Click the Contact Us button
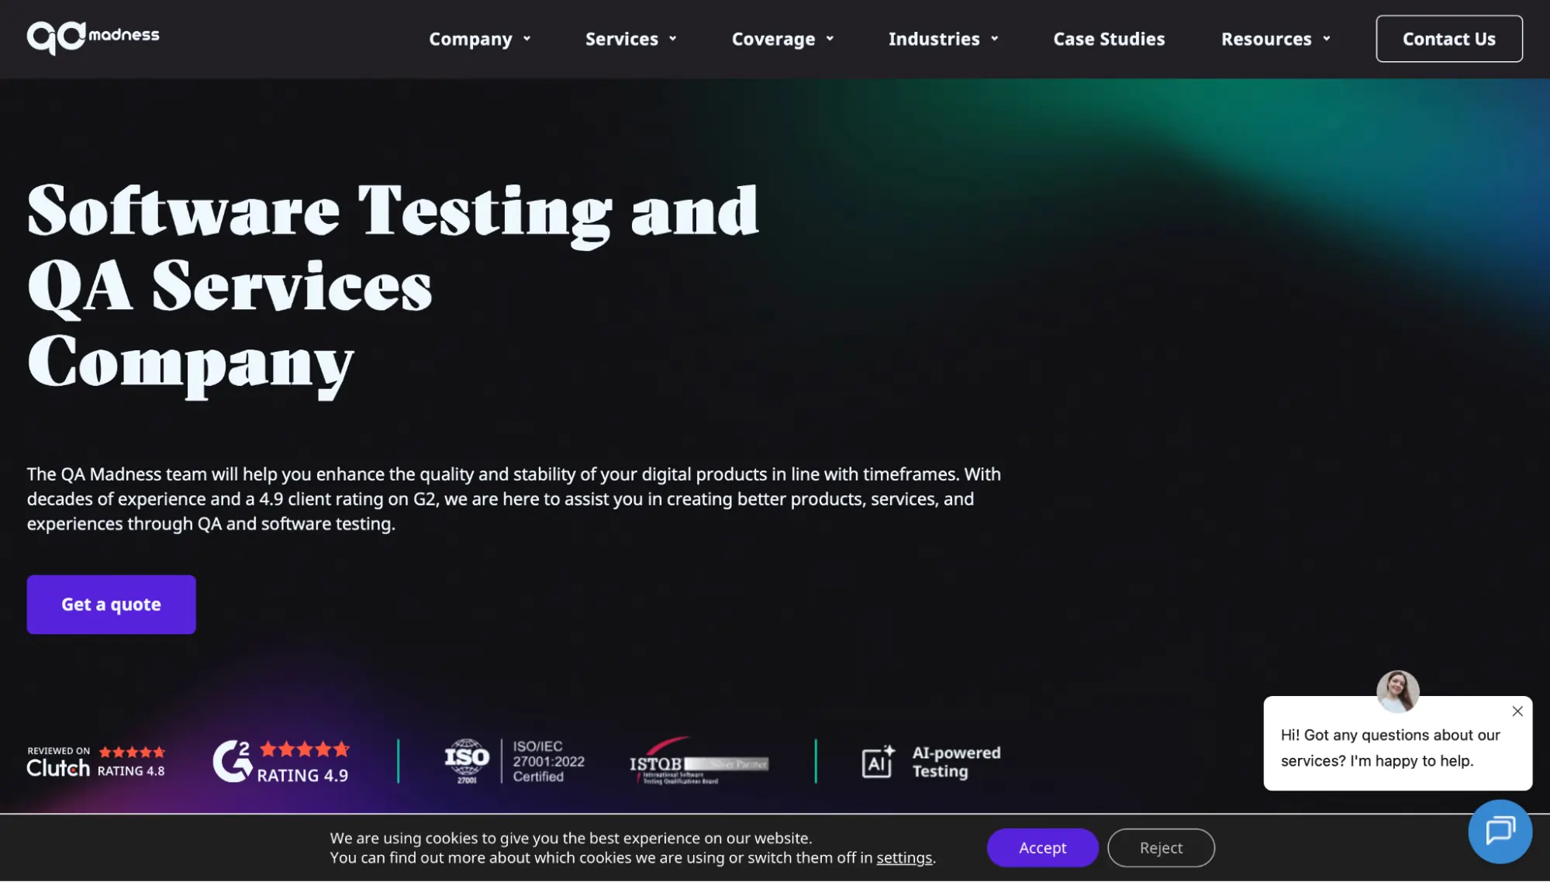This screenshot has width=1550, height=882. tap(1448, 38)
